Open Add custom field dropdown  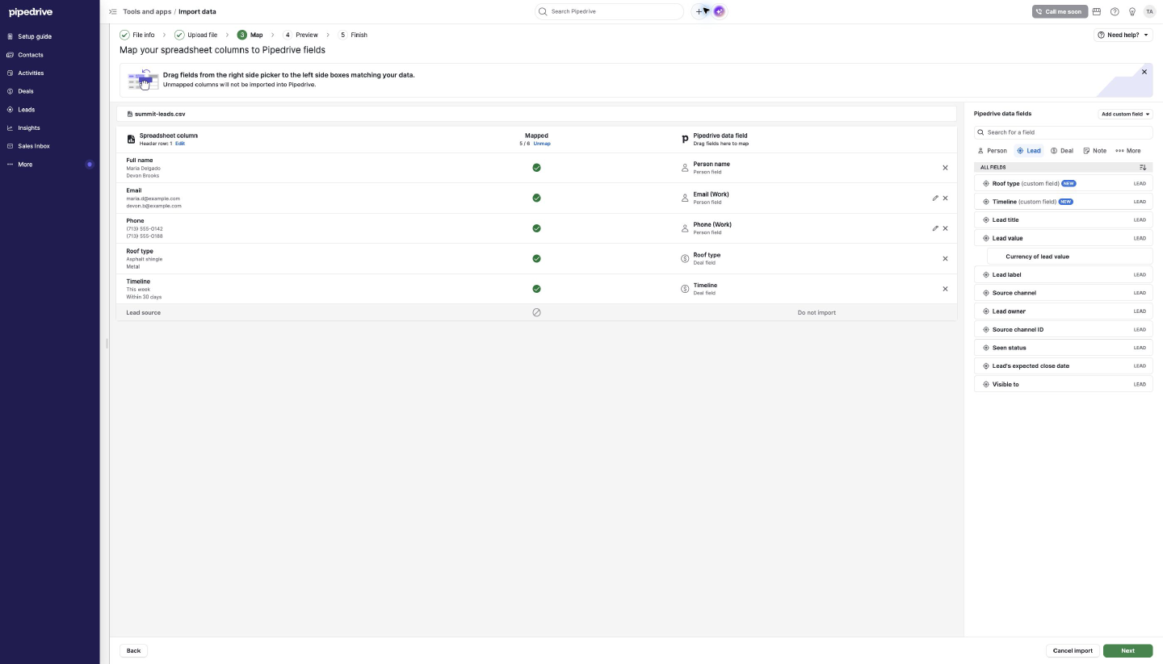click(1125, 114)
